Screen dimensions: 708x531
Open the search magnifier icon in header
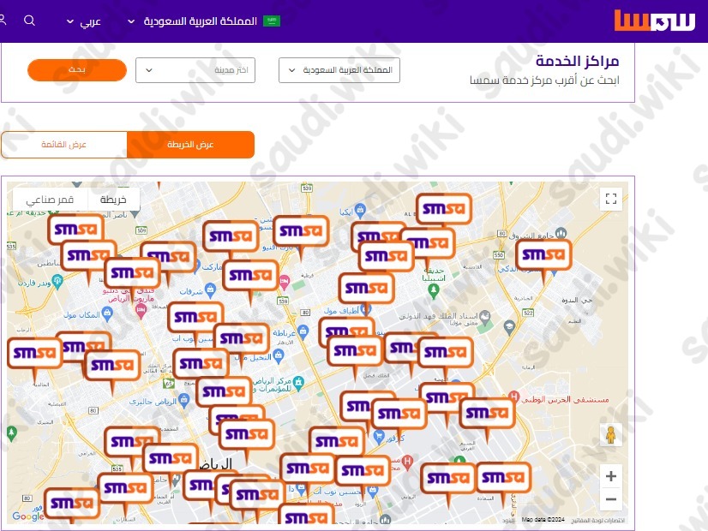[x=29, y=21]
